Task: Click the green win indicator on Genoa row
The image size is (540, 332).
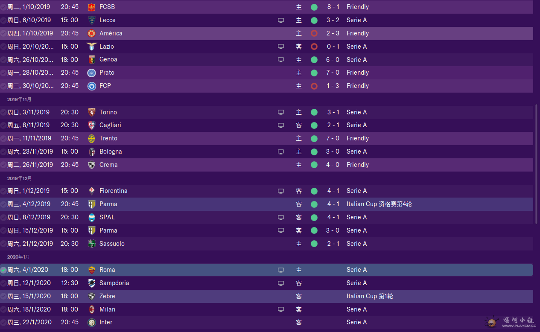Action: tap(314, 60)
